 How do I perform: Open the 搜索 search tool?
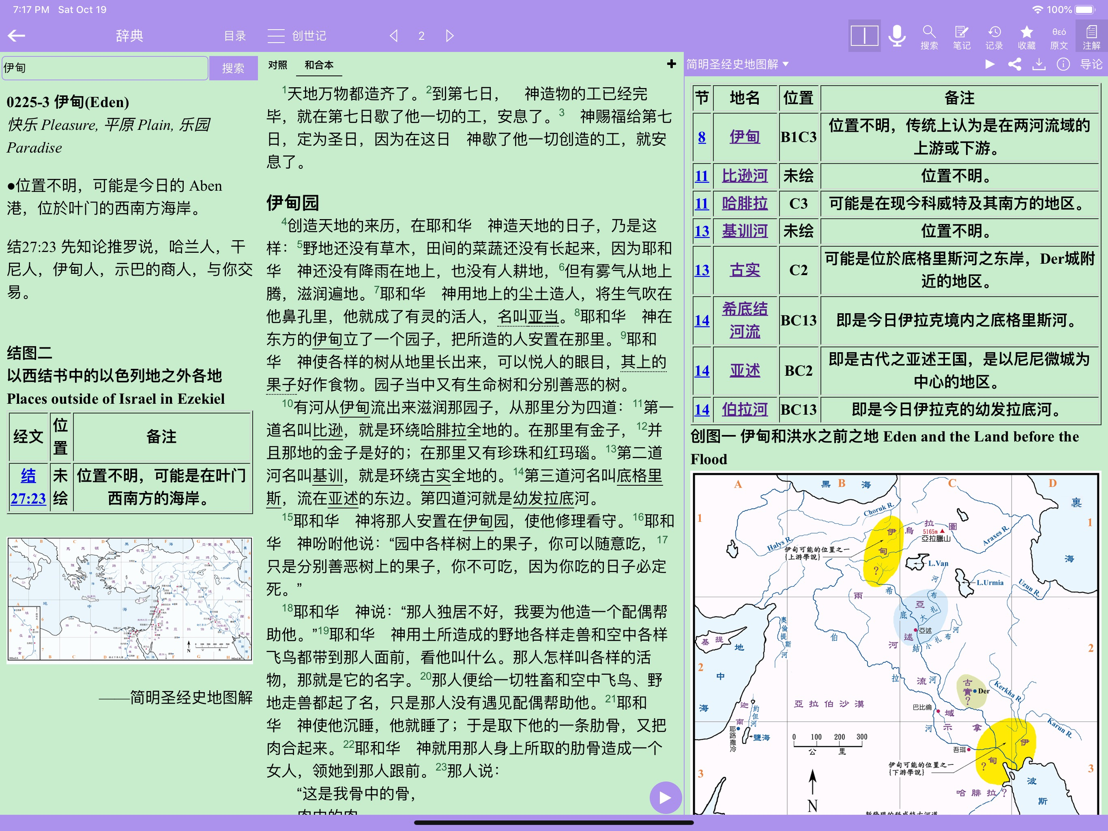point(929,37)
